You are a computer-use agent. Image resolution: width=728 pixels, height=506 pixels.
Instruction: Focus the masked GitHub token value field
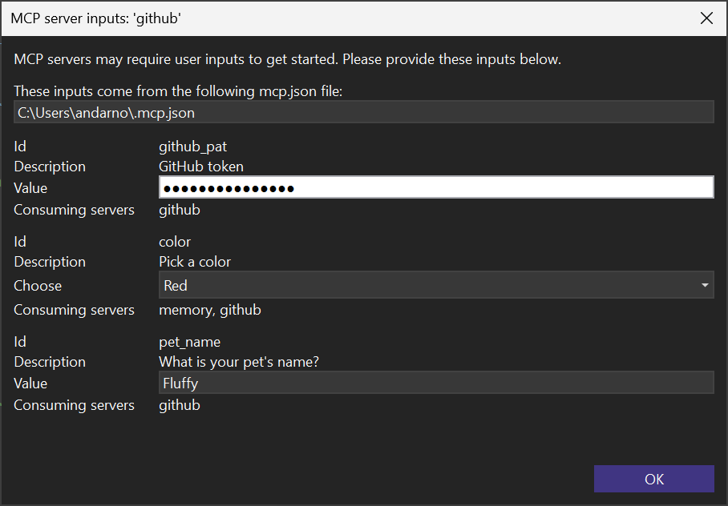point(435,188)
